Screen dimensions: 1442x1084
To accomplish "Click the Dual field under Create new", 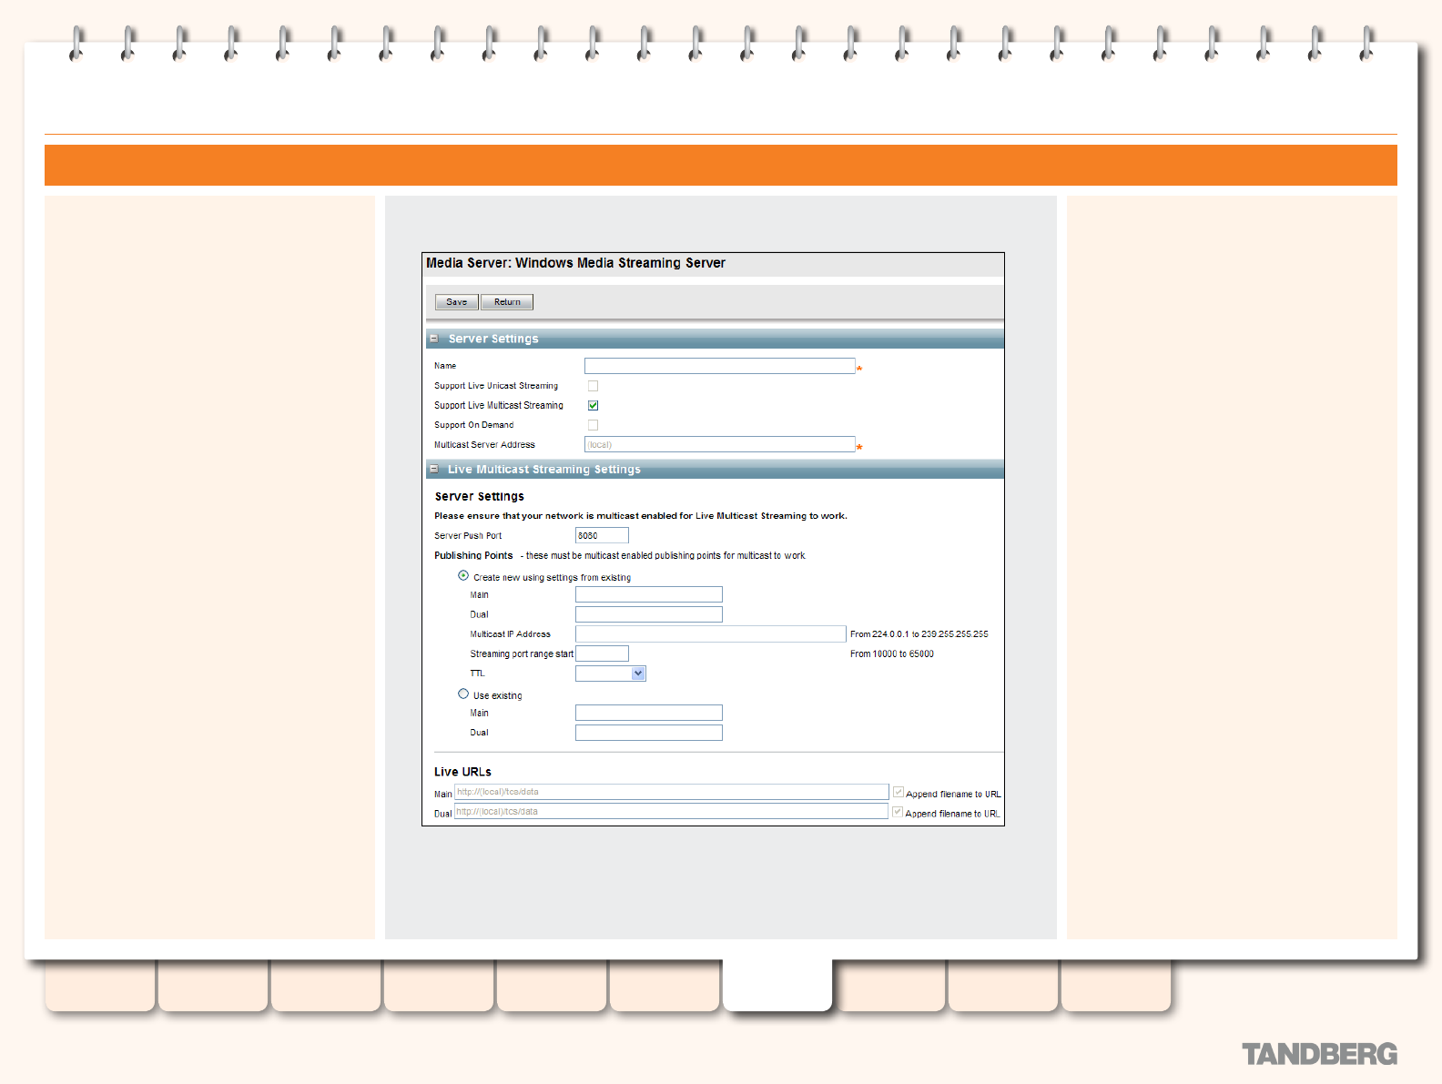I will [x=648, y=614].
